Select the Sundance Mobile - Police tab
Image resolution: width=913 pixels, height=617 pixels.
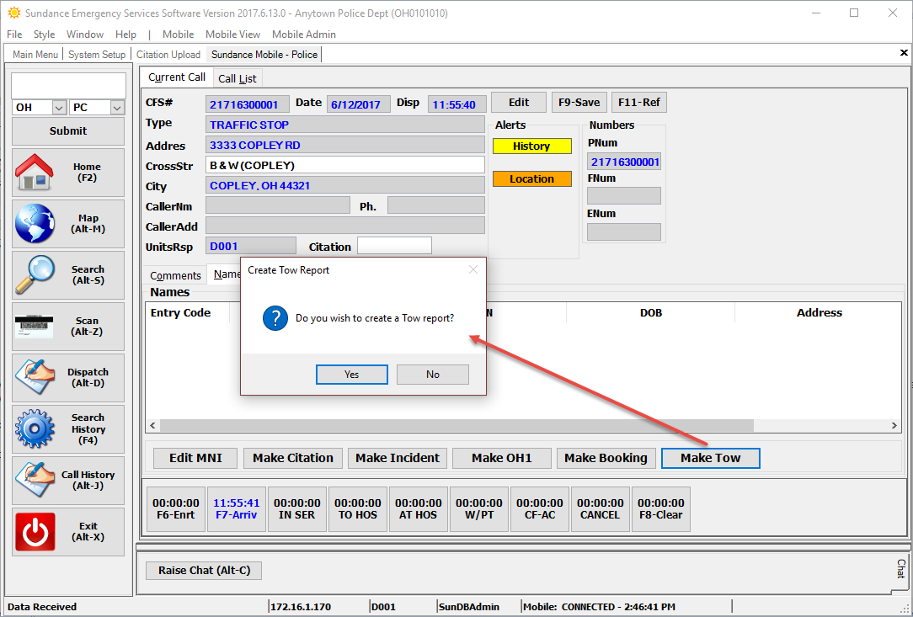(264, 54)
